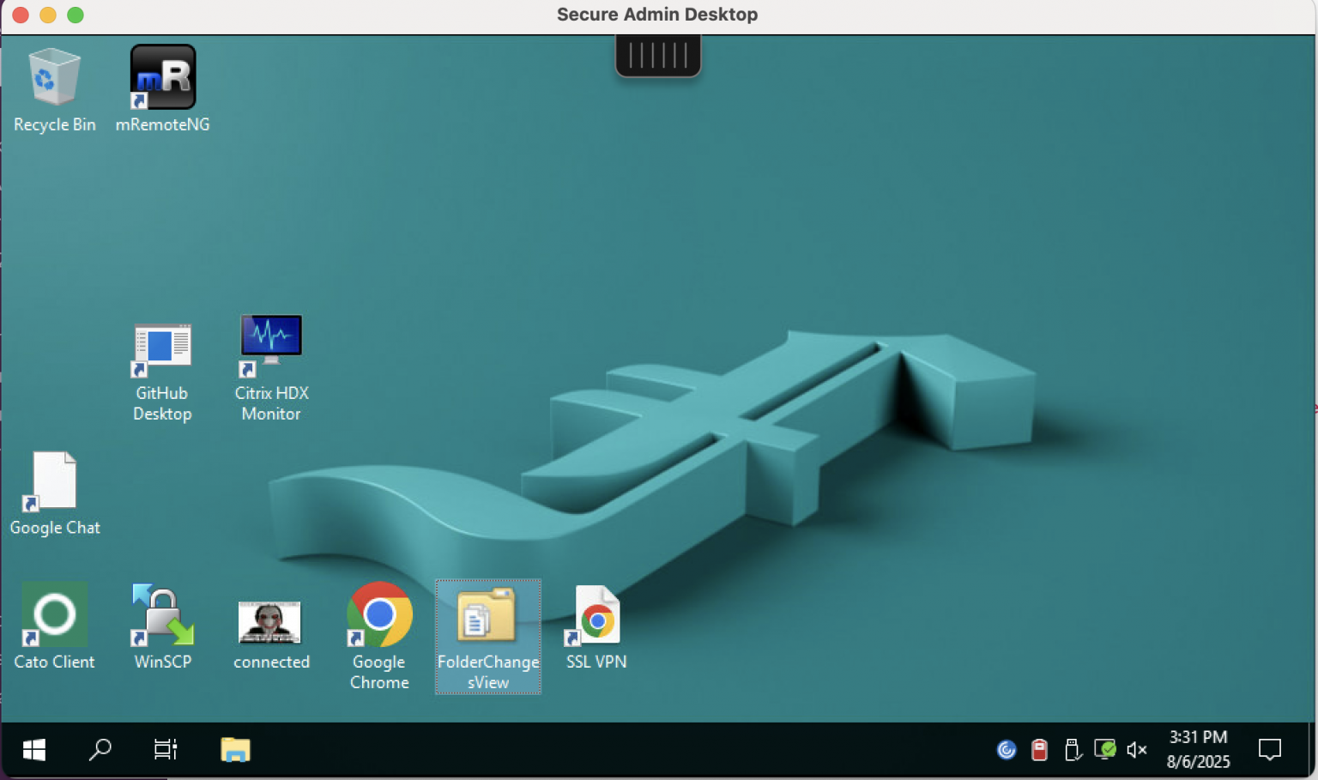Open File Explorer from the taskbar
The image size is (1318, 780).
(x=235, y=749)
